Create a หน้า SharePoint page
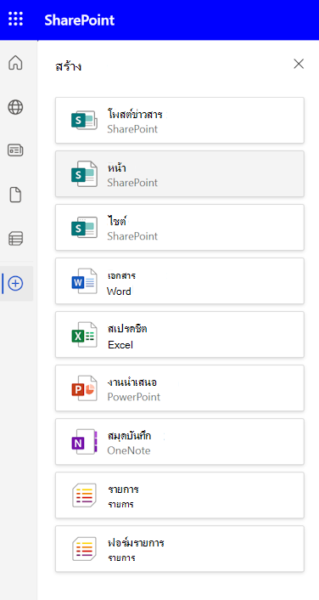 point(180,173)
